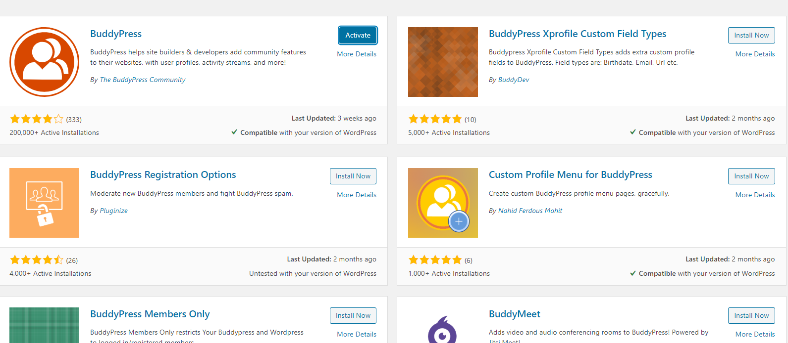Open the Pluginize author link
788x343 pixels.
pos(113,211)
